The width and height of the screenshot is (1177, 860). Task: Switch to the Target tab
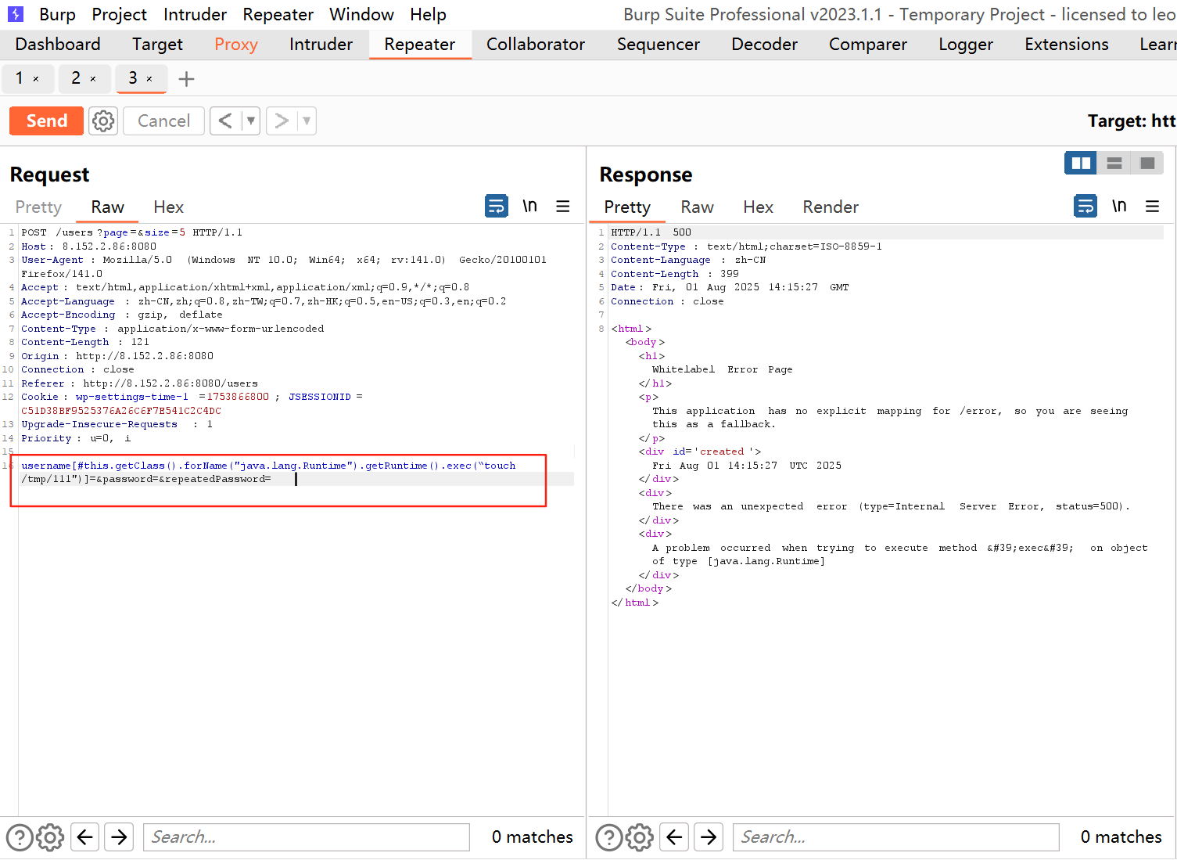(x=157, y=44)
